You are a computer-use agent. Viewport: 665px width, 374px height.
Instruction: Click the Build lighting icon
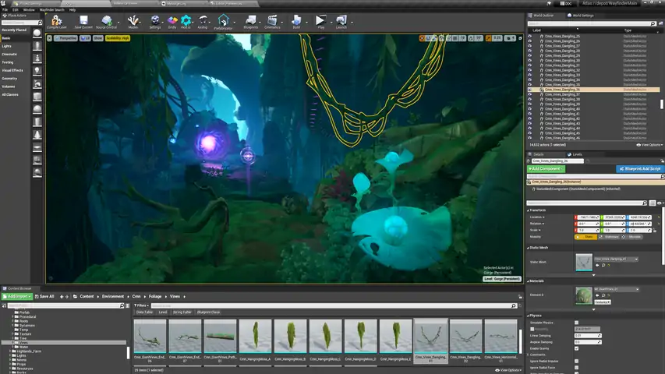tap(296, 21)
